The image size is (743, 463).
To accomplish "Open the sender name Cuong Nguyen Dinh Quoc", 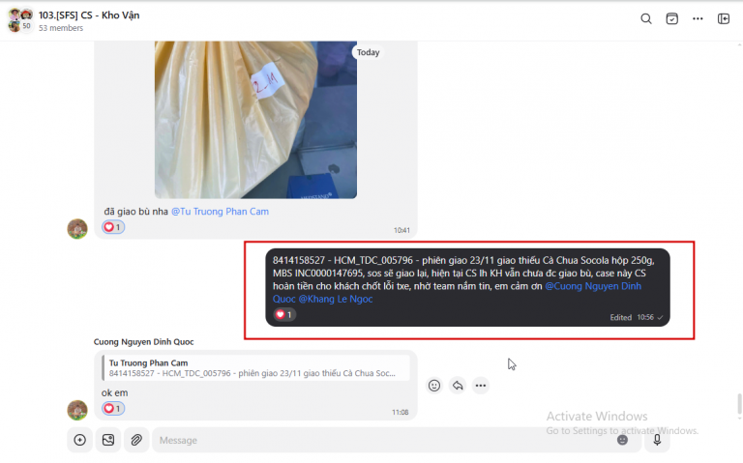I will click(x=143, y=342).
